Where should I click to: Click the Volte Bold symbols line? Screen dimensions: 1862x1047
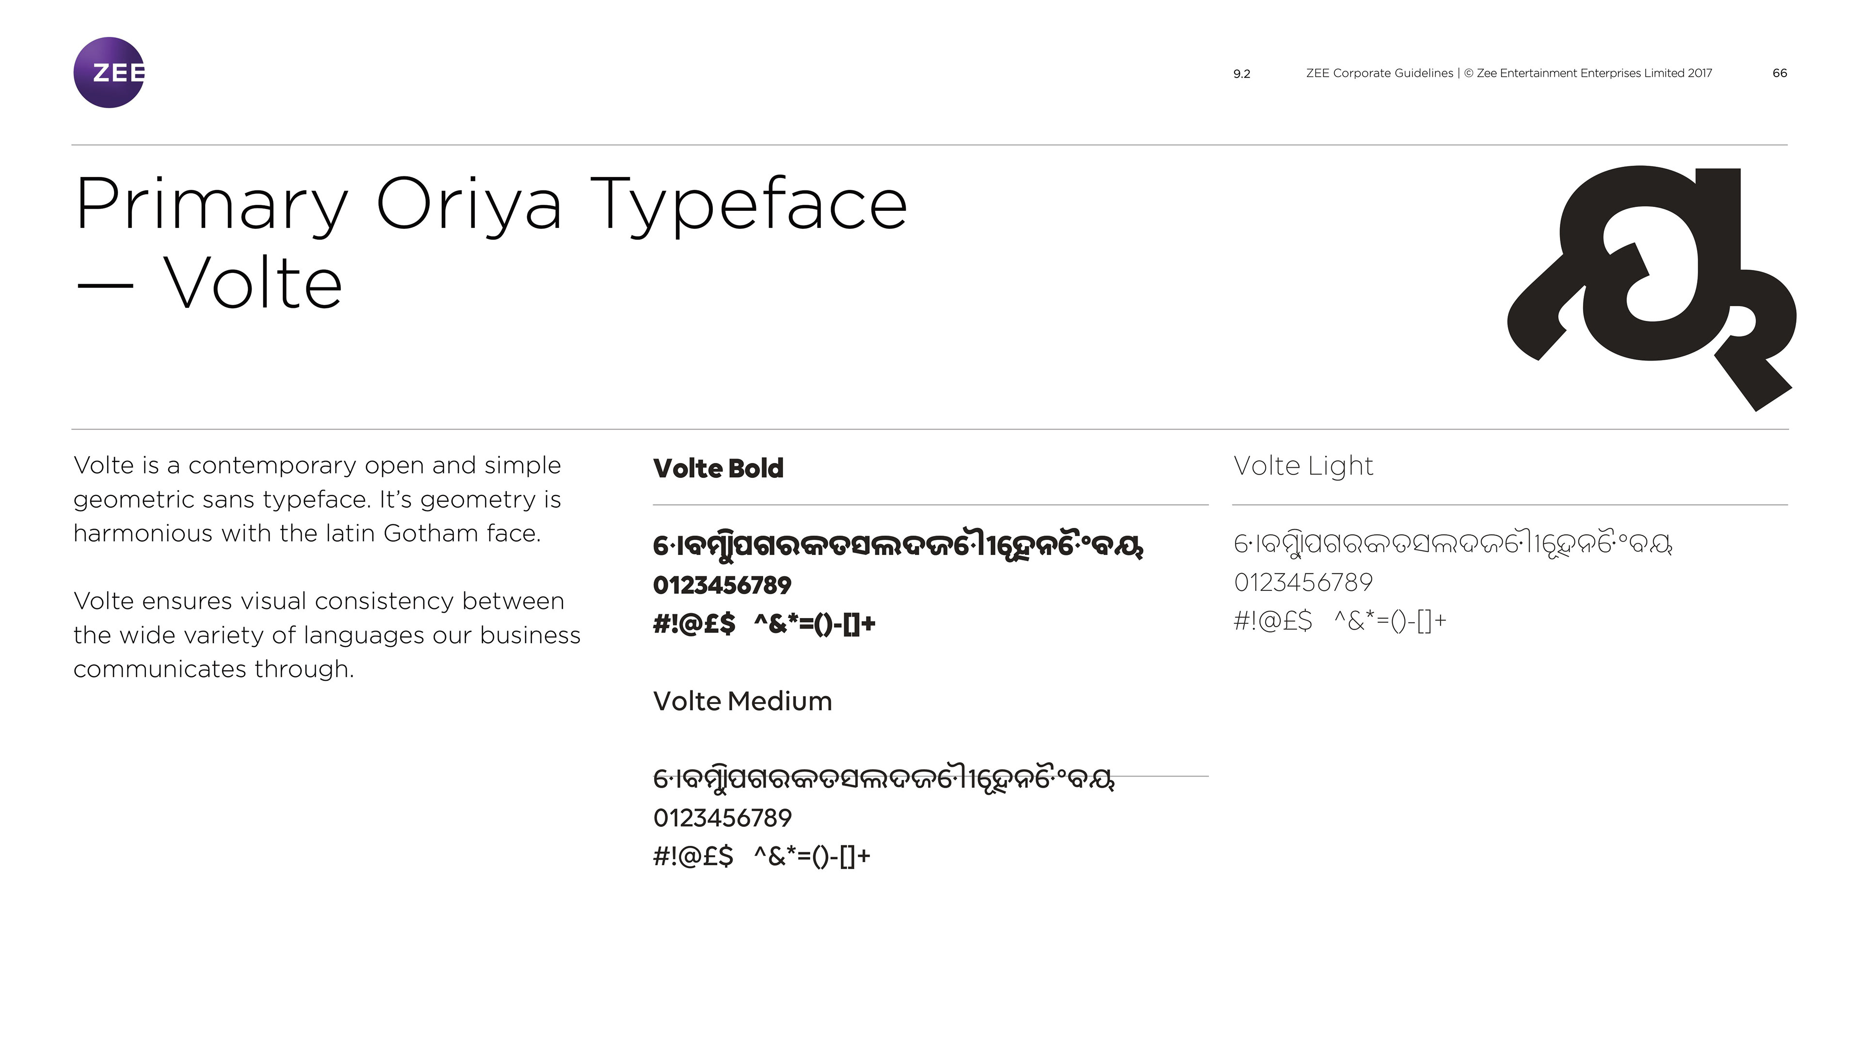tap(764, 623)
